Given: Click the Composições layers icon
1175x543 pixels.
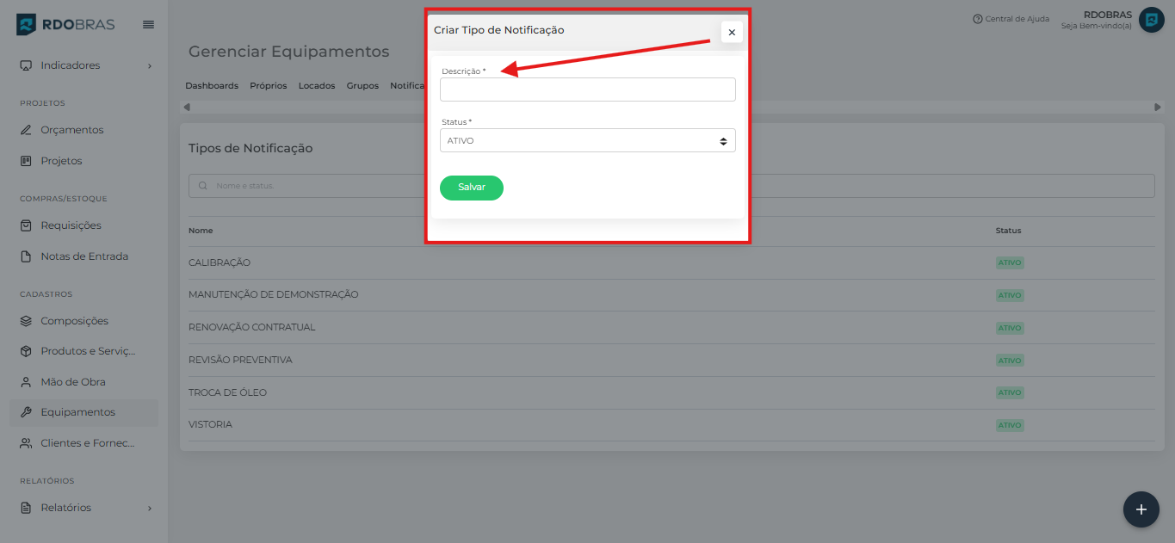Looking at the screenshot, I should [x=26, y=321].
